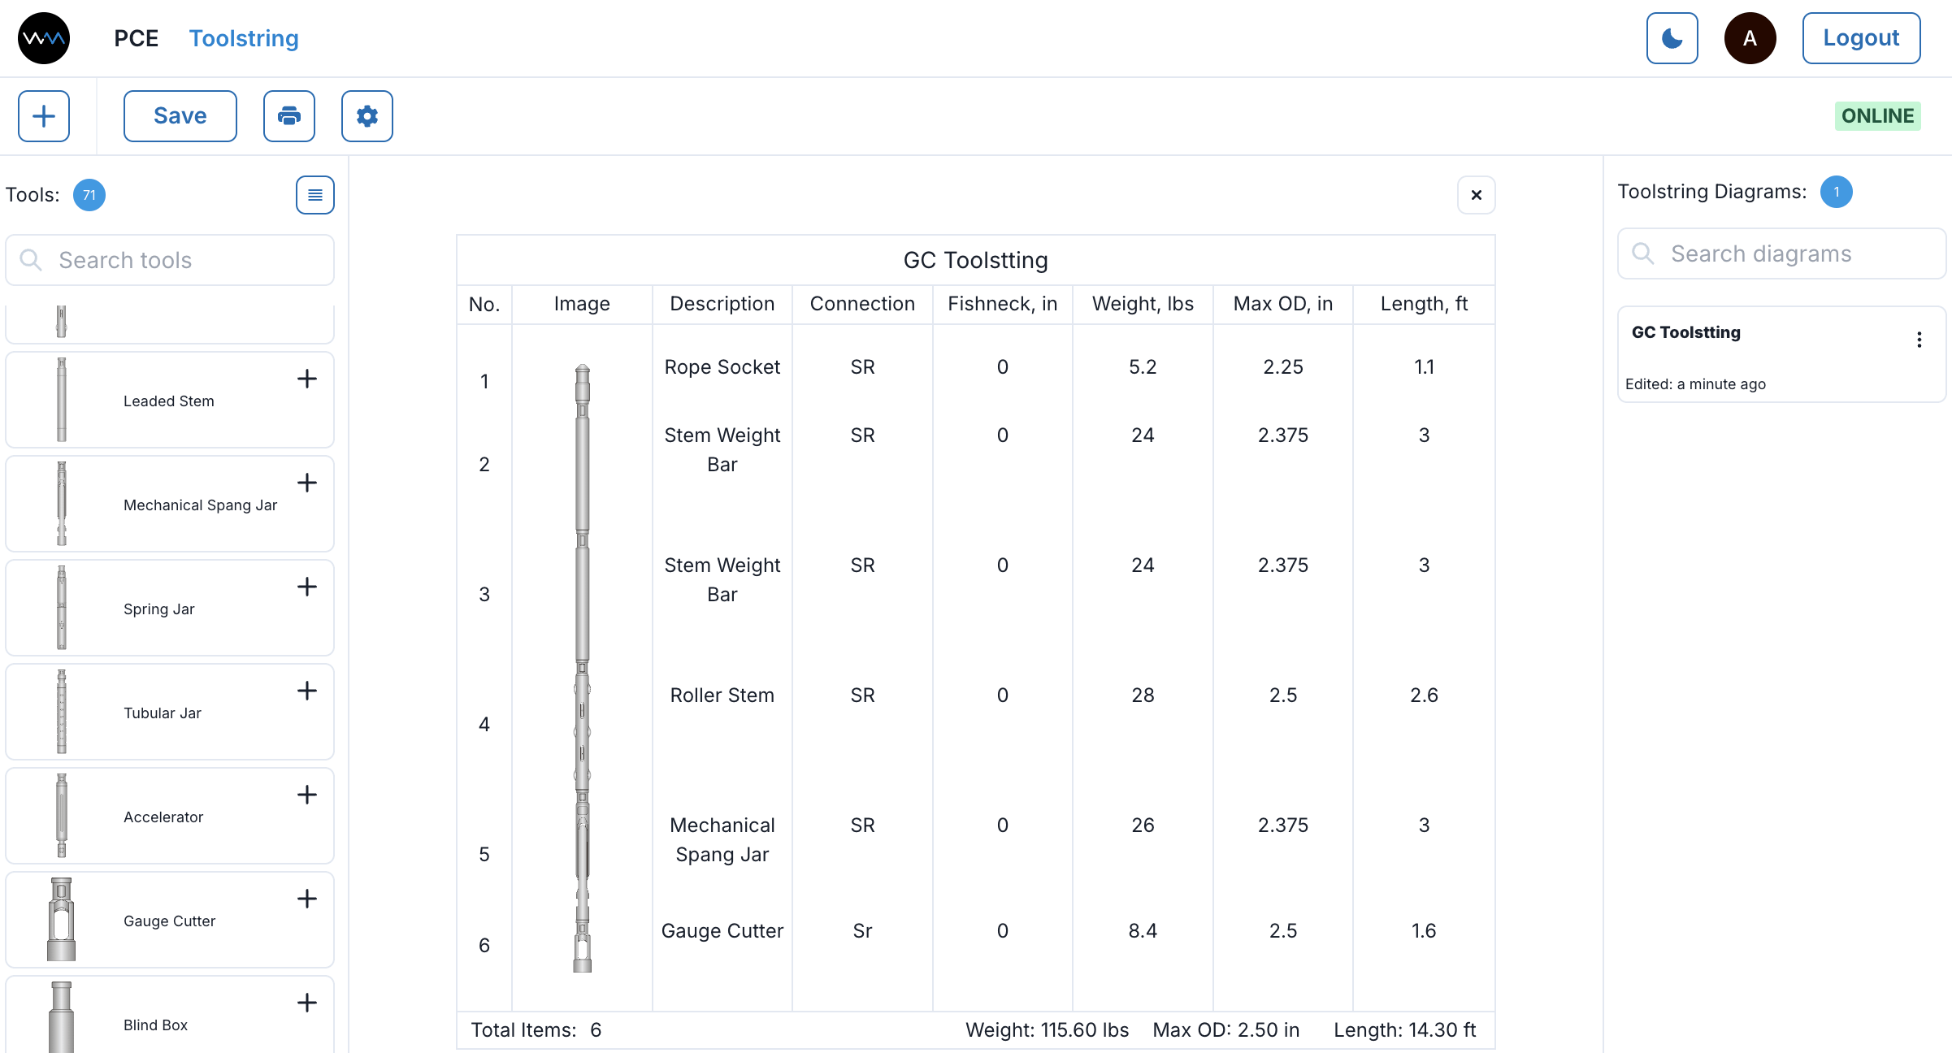
Task: Add Gauge Cutter to the toolstring
Action: tap(307, 899)
